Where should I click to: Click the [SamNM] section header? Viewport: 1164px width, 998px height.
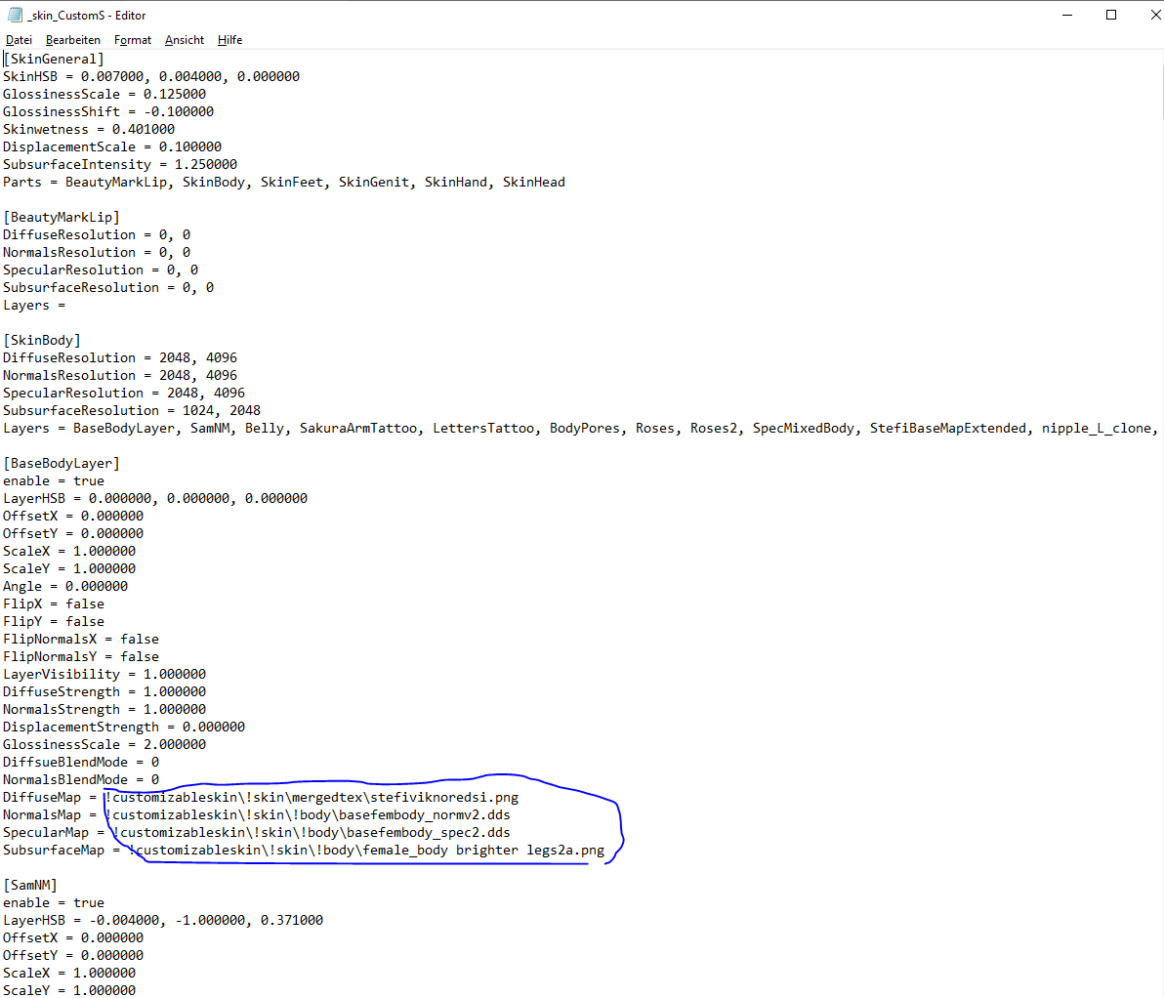tap(30, 885)
